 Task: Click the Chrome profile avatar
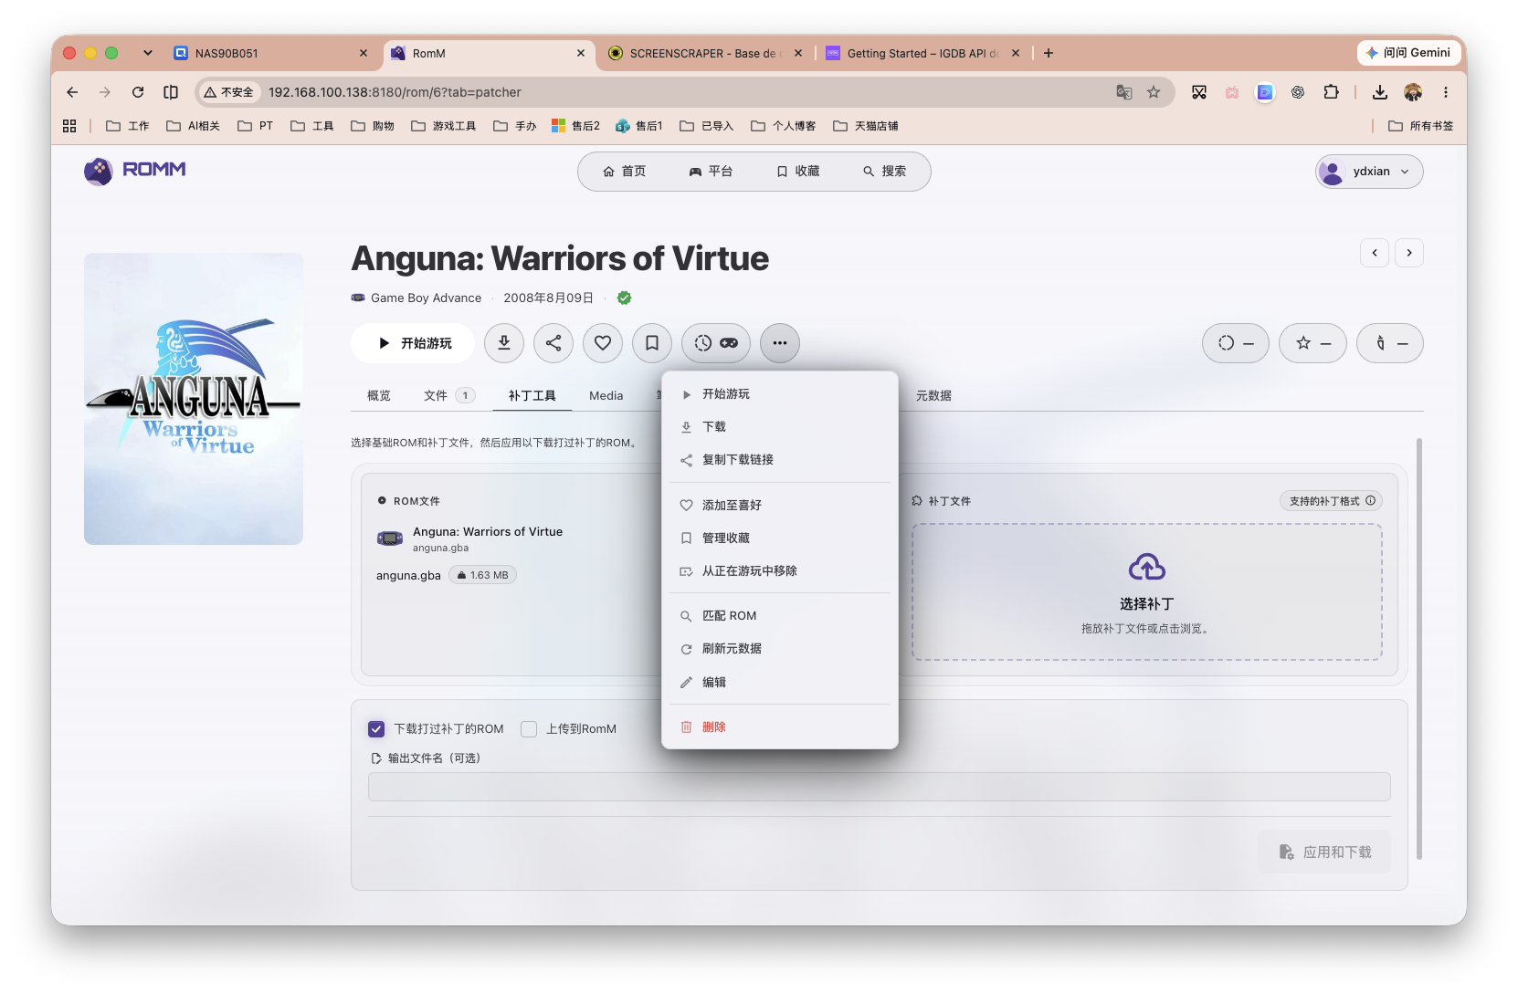coord(1413,92)
